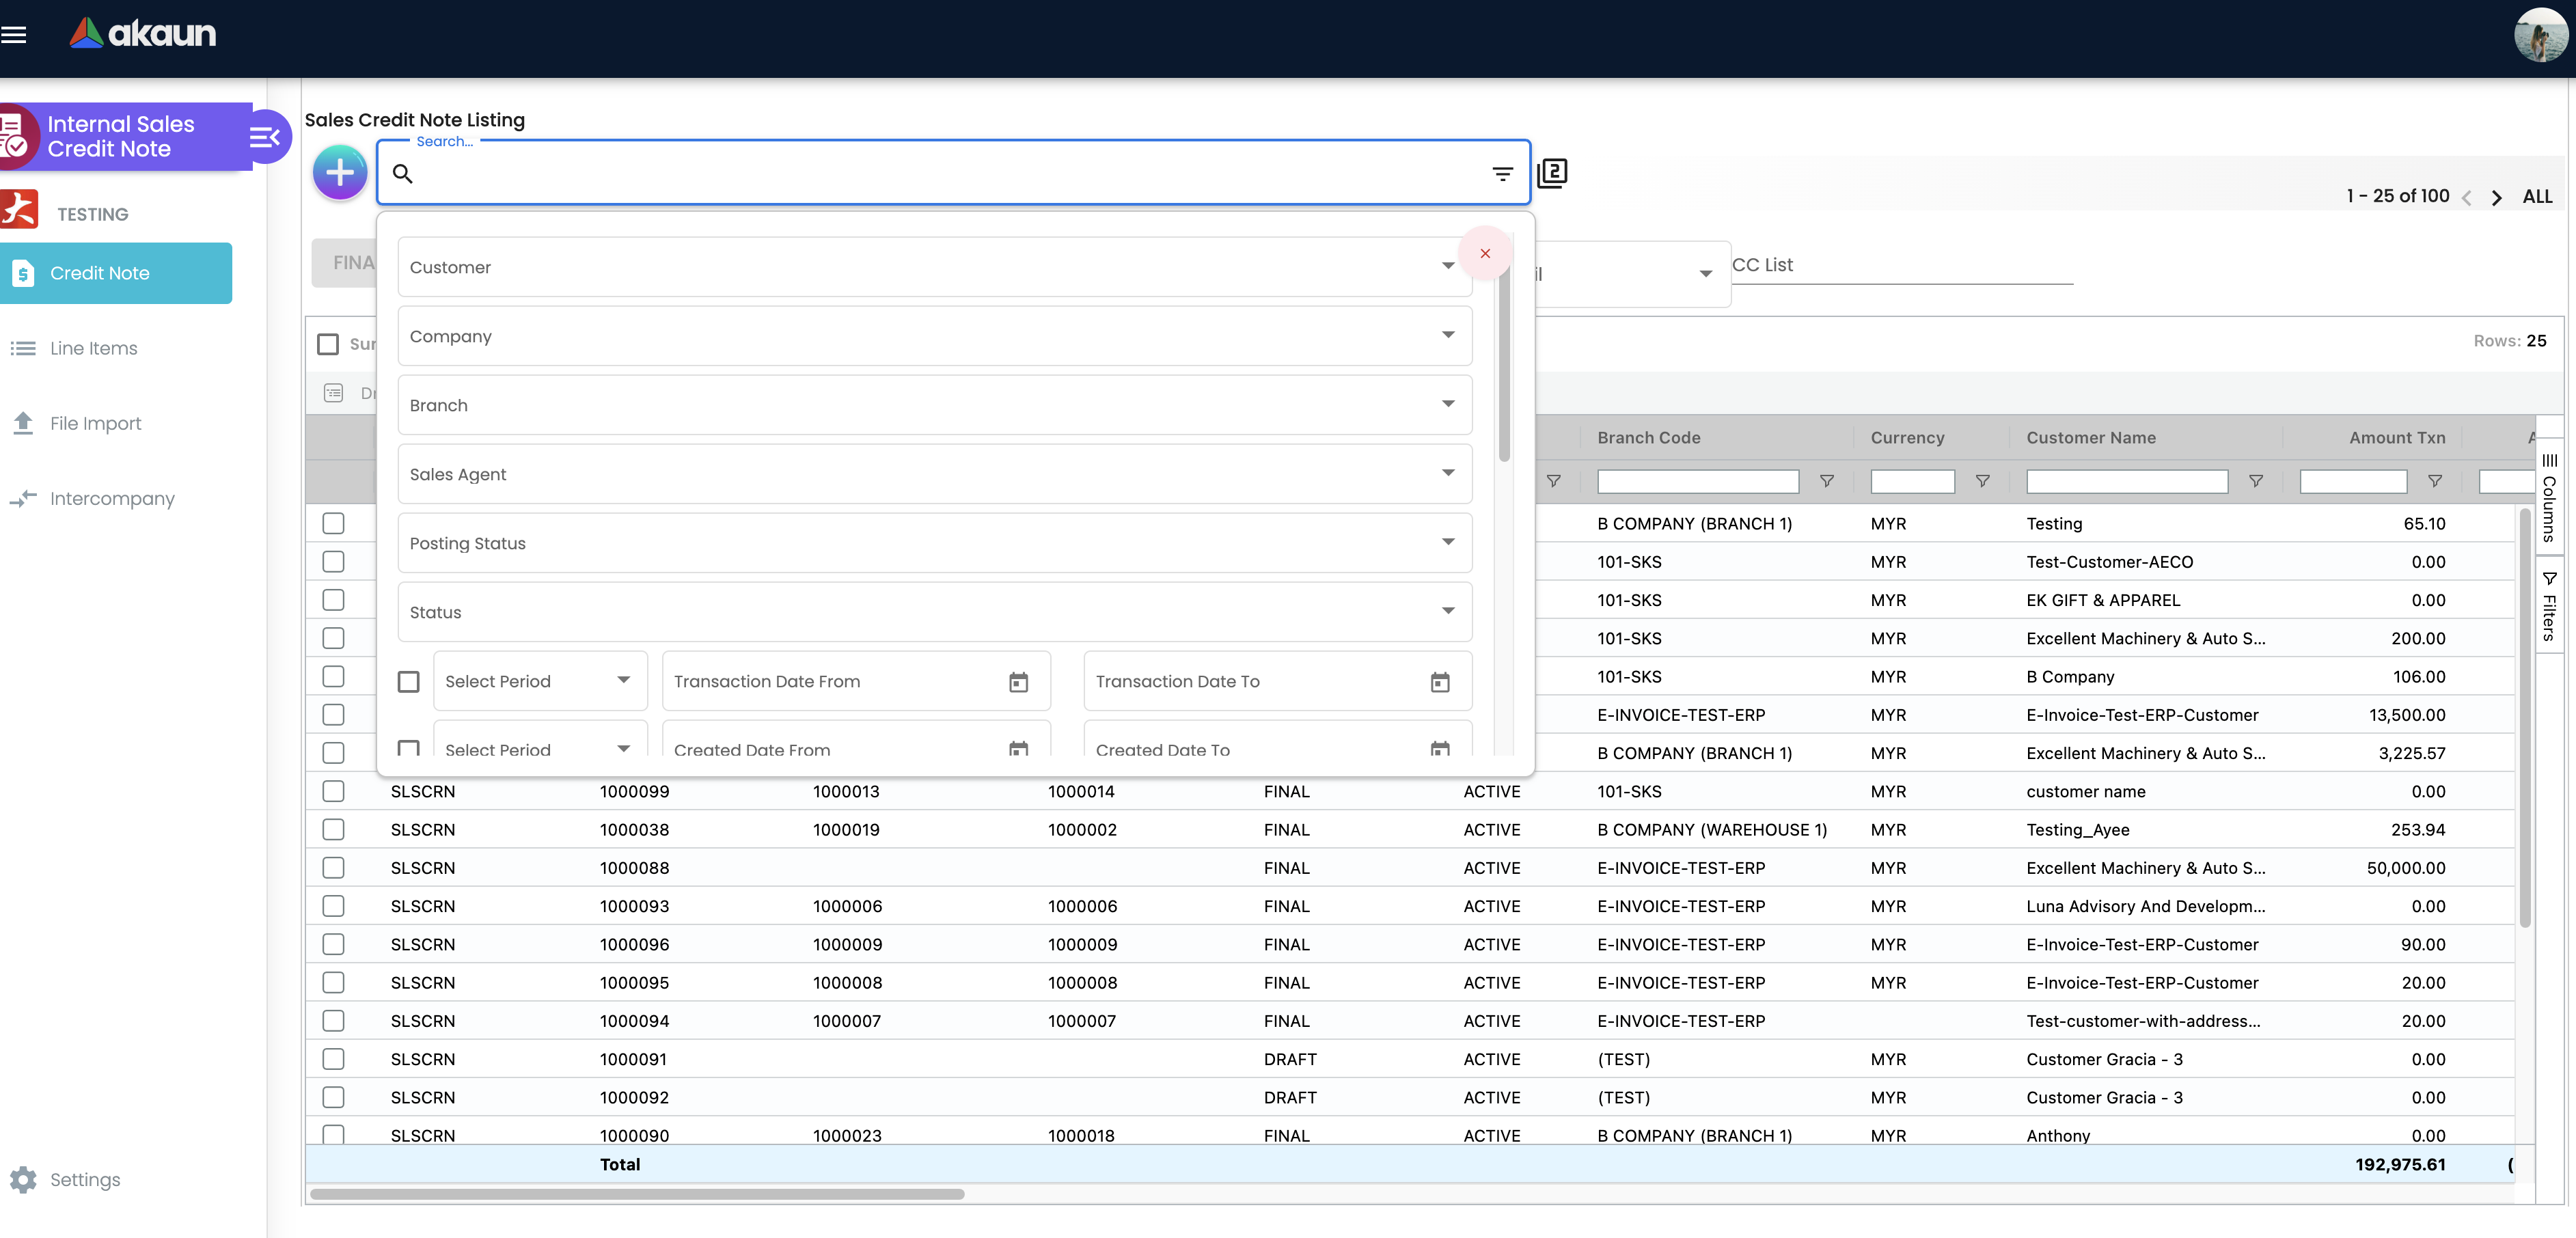Expand the Company dropdown
This screenshot has width=2576, height=1238.
934,336
